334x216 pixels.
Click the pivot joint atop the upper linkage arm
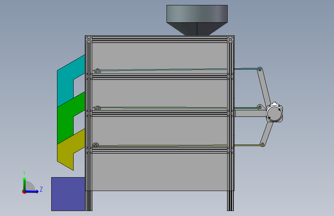coord(260,69)
